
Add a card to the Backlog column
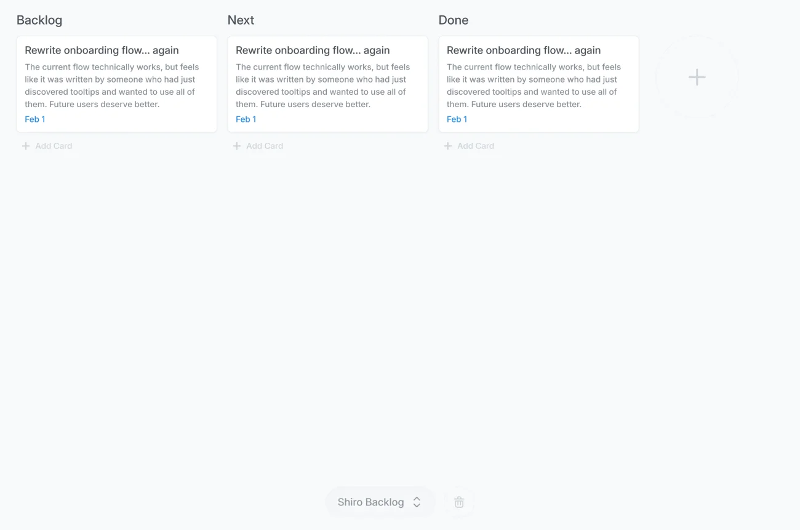[47, 146]
